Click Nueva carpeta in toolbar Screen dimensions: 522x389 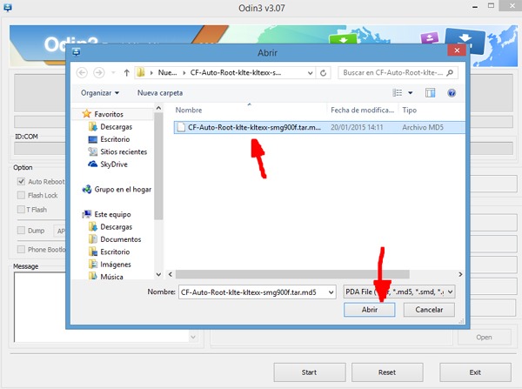point(160,93)
